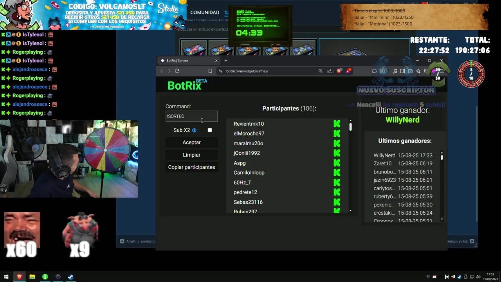Open Brave browser from the taskbar
The width and height of the screenshot is (501, 282).
19,277
